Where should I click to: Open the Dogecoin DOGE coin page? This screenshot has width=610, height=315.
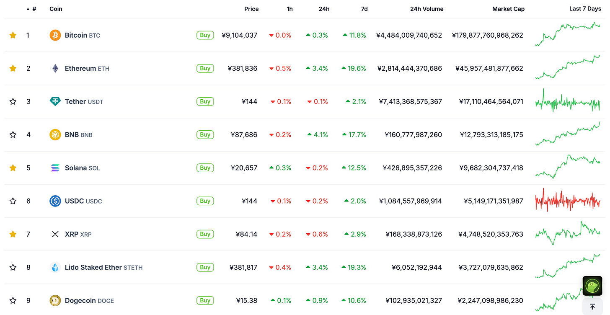(x=89, y=300)
